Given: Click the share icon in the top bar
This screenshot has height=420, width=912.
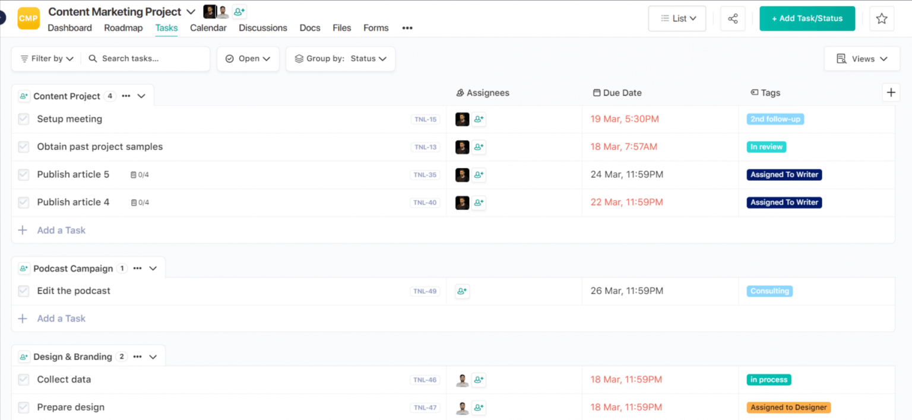Looking at the screenshot, I should pos(732,18).
